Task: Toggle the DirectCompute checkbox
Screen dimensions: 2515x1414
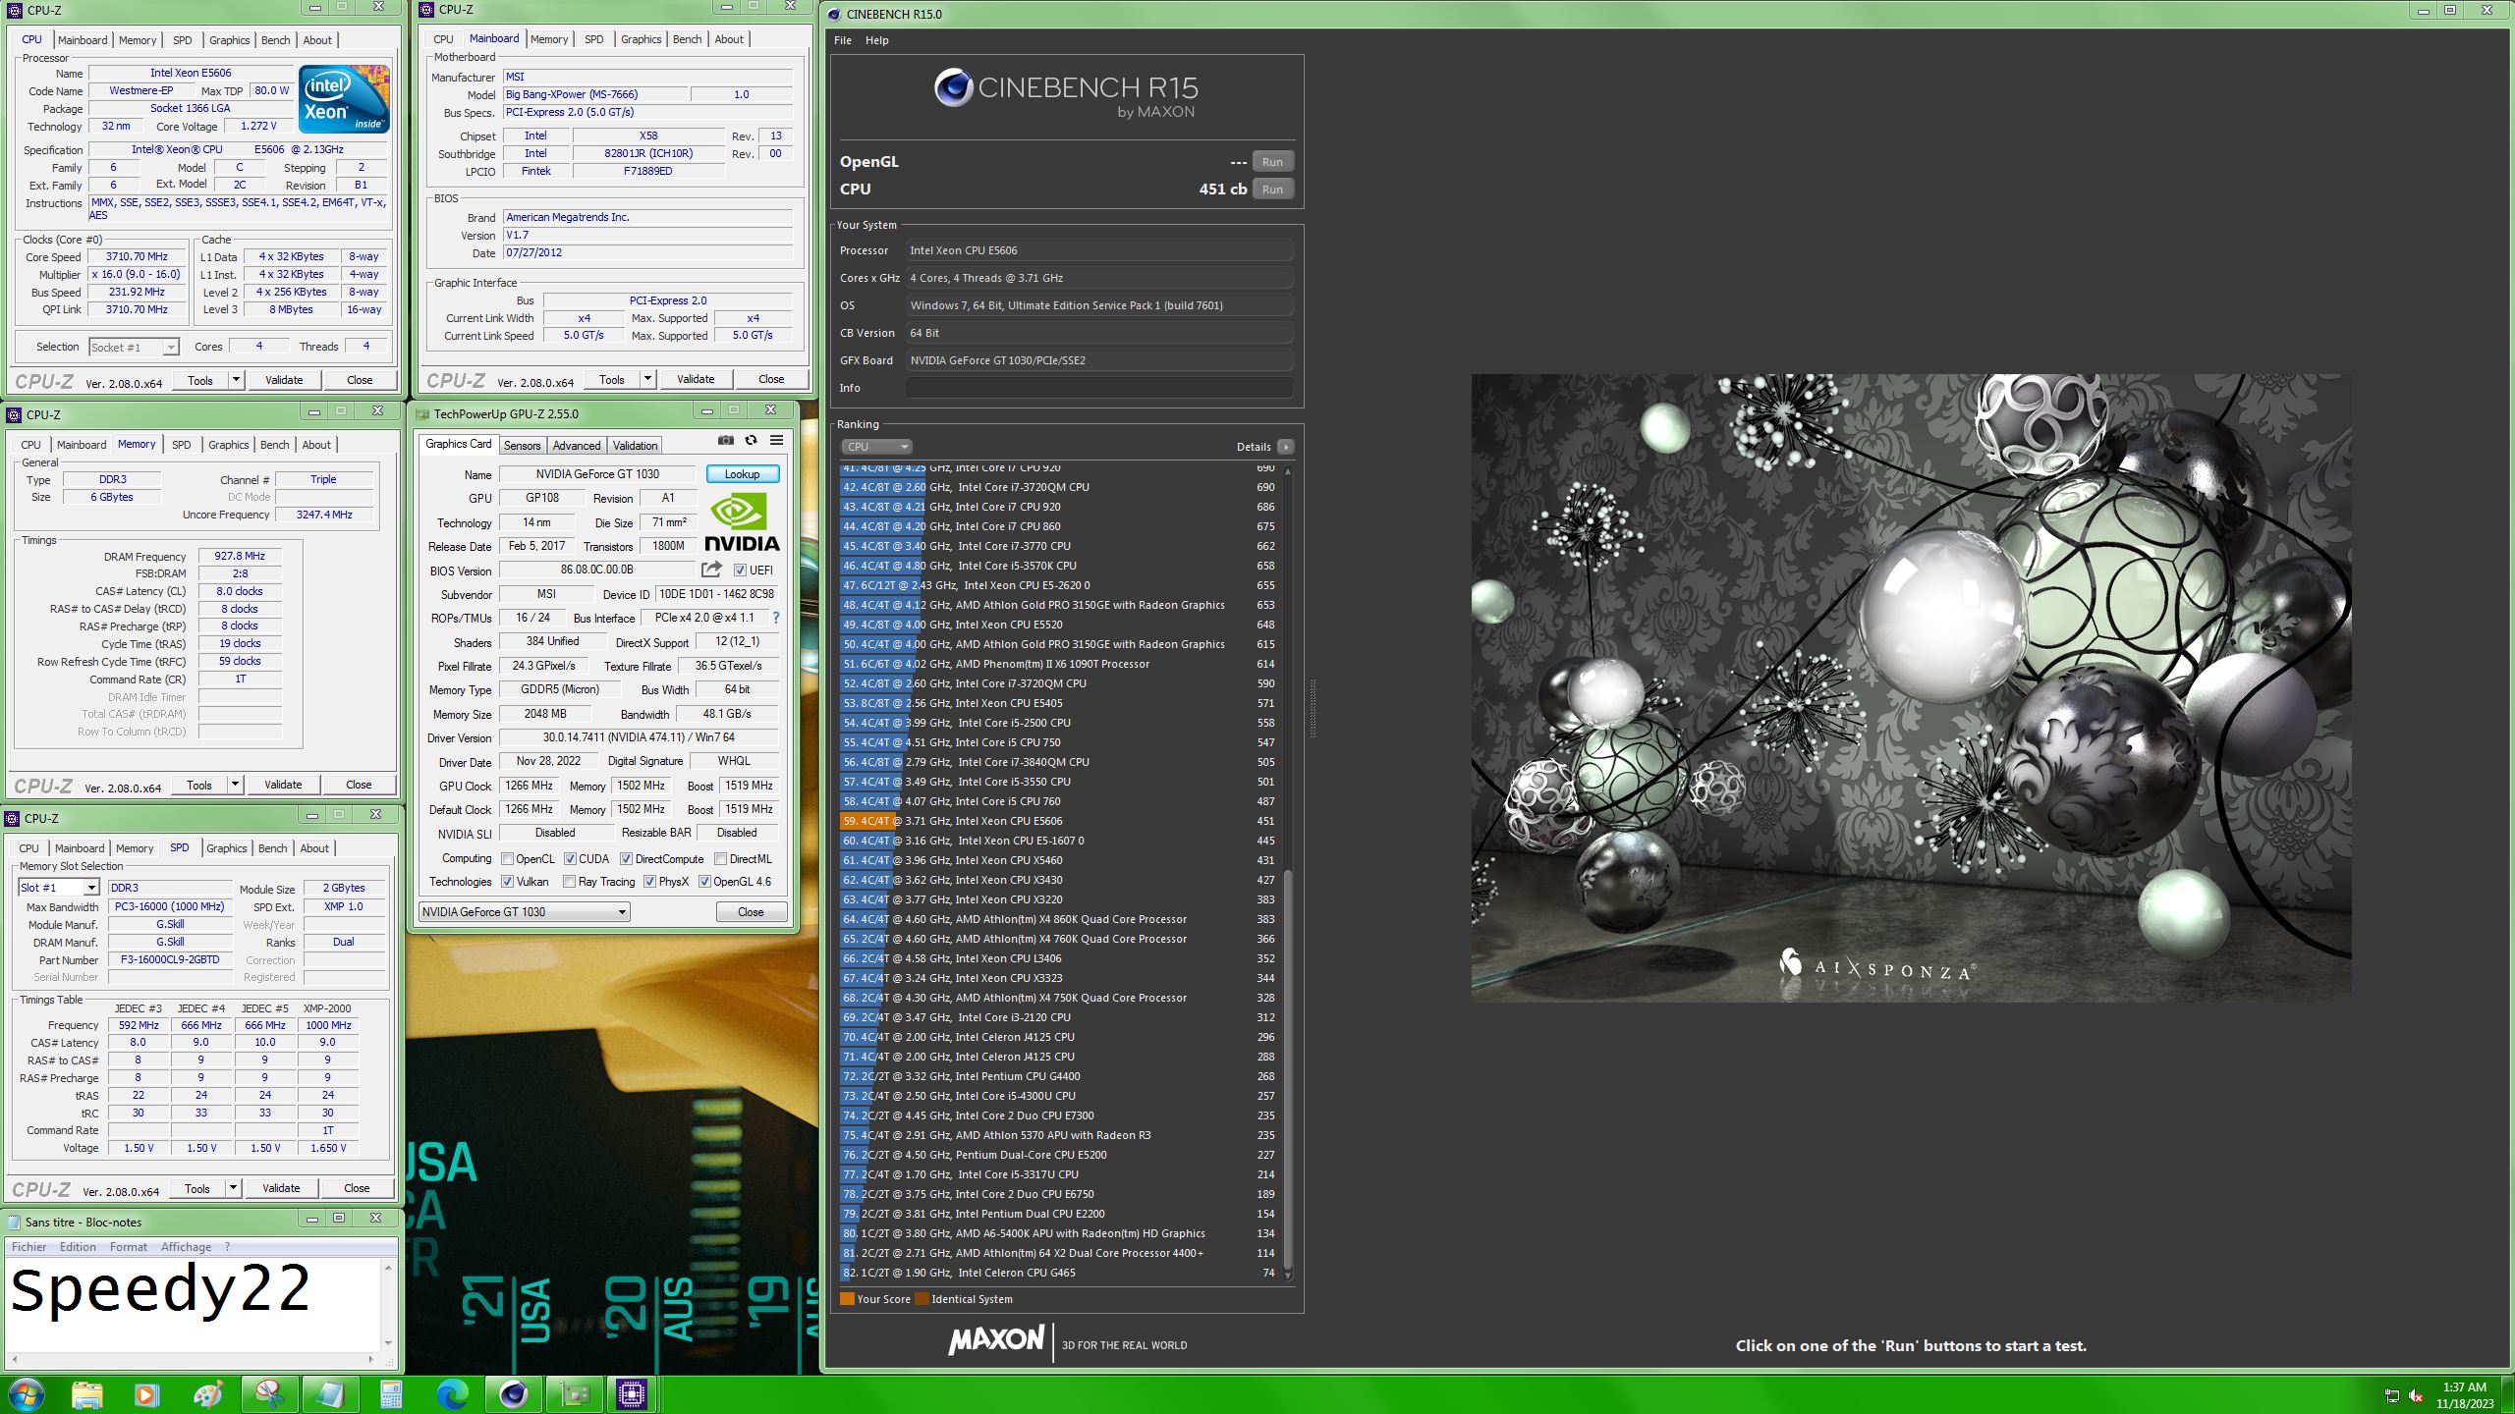Action: 626,858
